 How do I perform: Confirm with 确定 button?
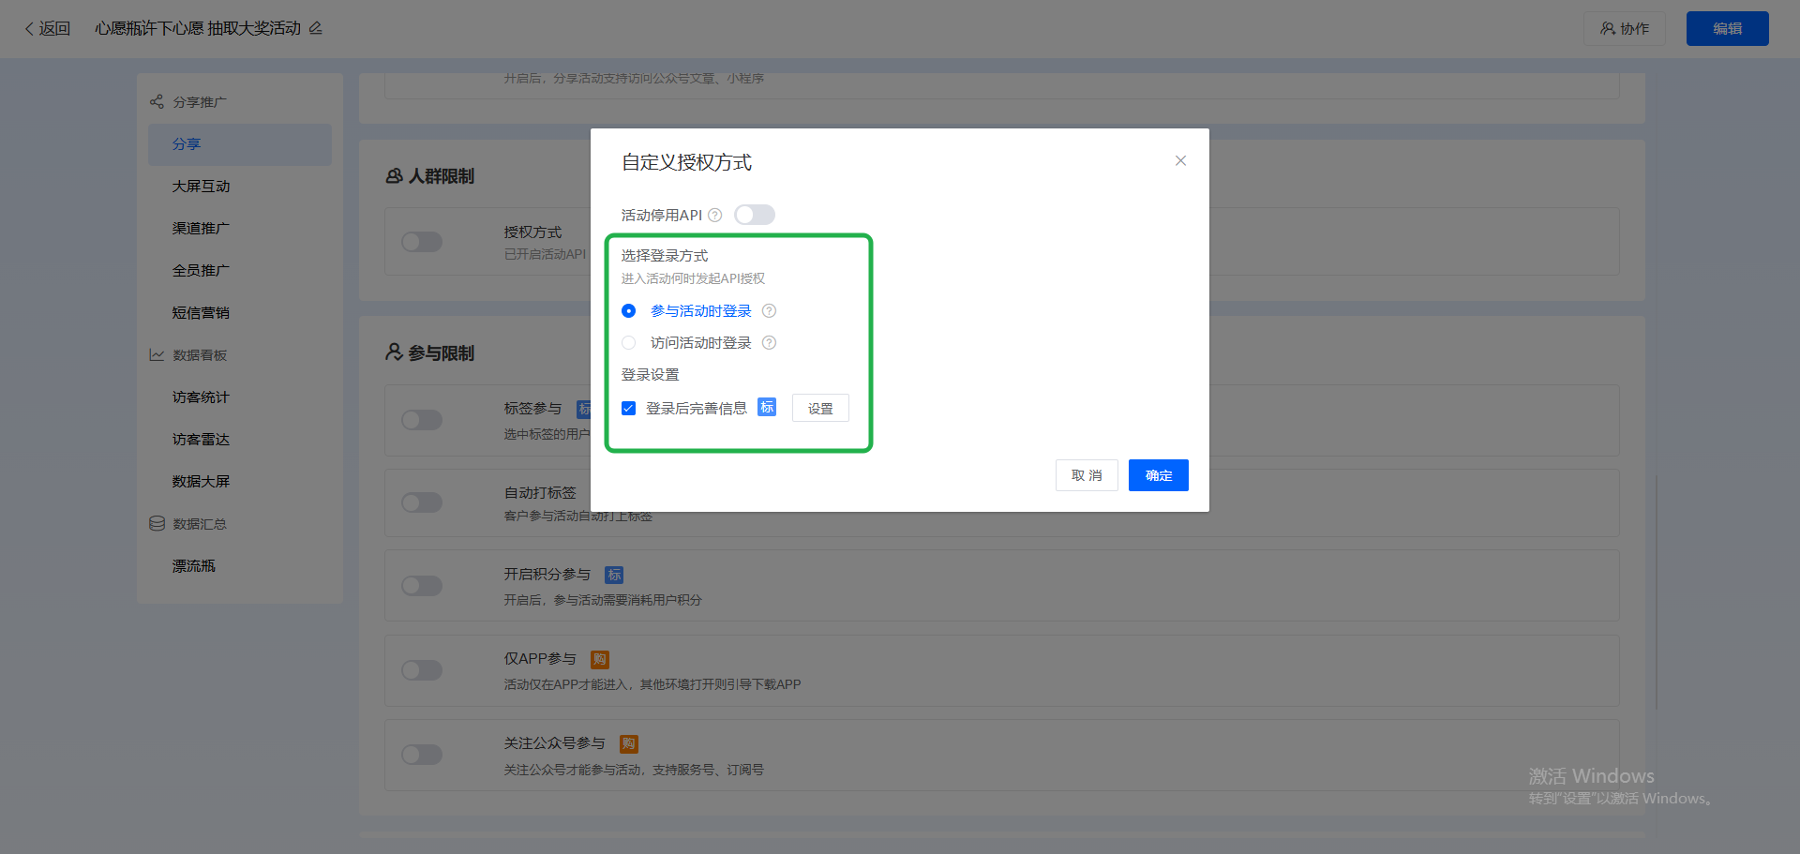(1159, 475)
